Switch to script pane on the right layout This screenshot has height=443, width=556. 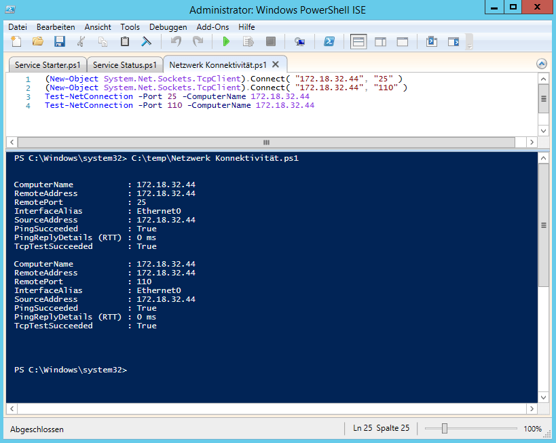point(380,42)
